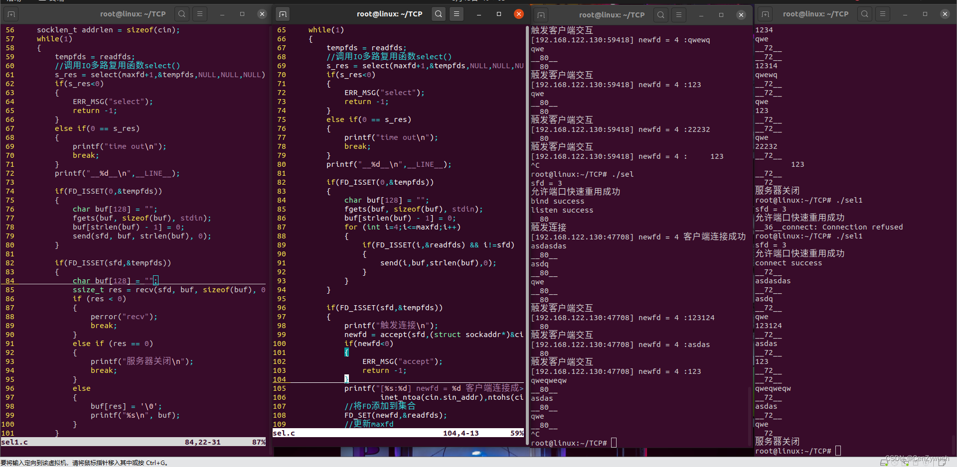Open a new tab in the leftmost terminal

(x=11, y=14)
